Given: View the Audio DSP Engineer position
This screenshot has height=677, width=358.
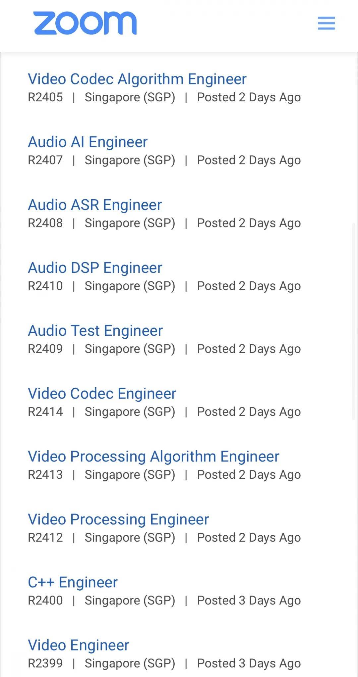Looking at the screenshot, I should pos(95,268).
